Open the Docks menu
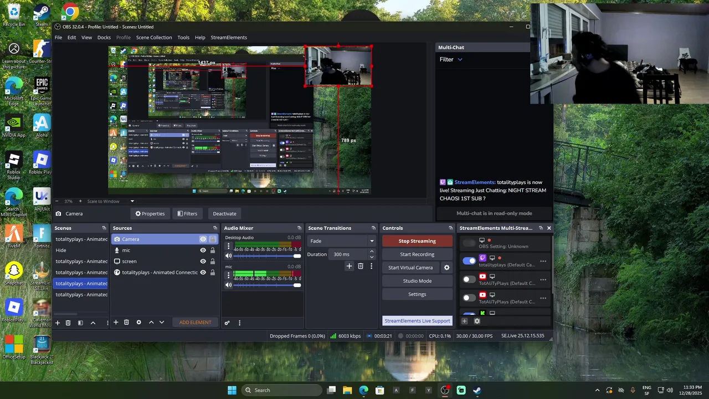 click(104, 38)
